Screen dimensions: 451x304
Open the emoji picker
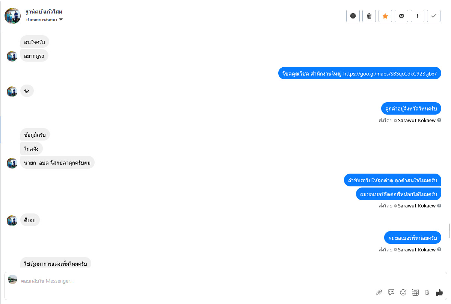(x=403, y=292)
